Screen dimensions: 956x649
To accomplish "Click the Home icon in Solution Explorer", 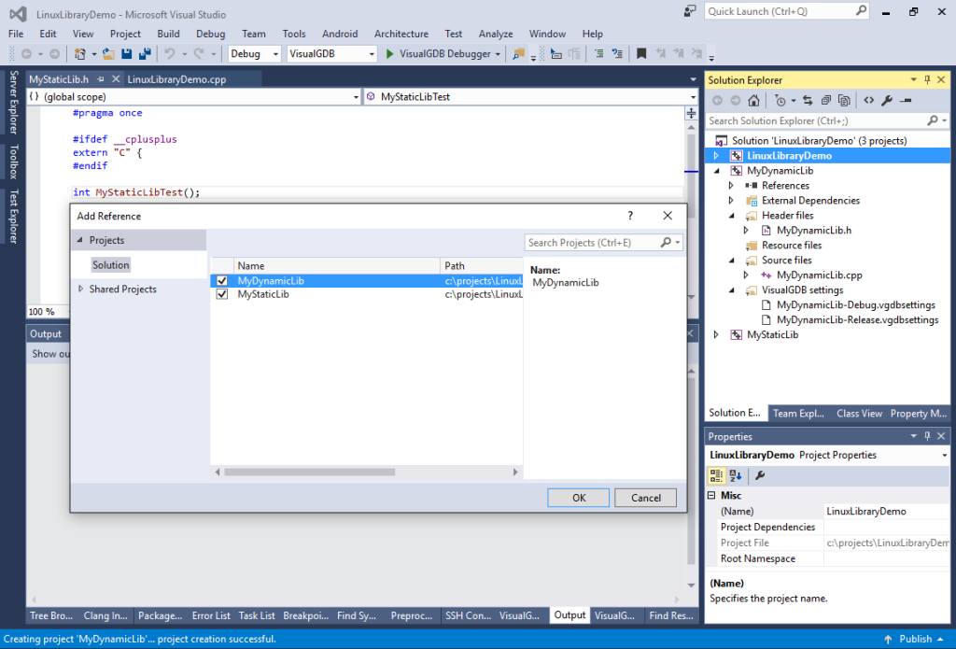I will (x=755, y=100).
